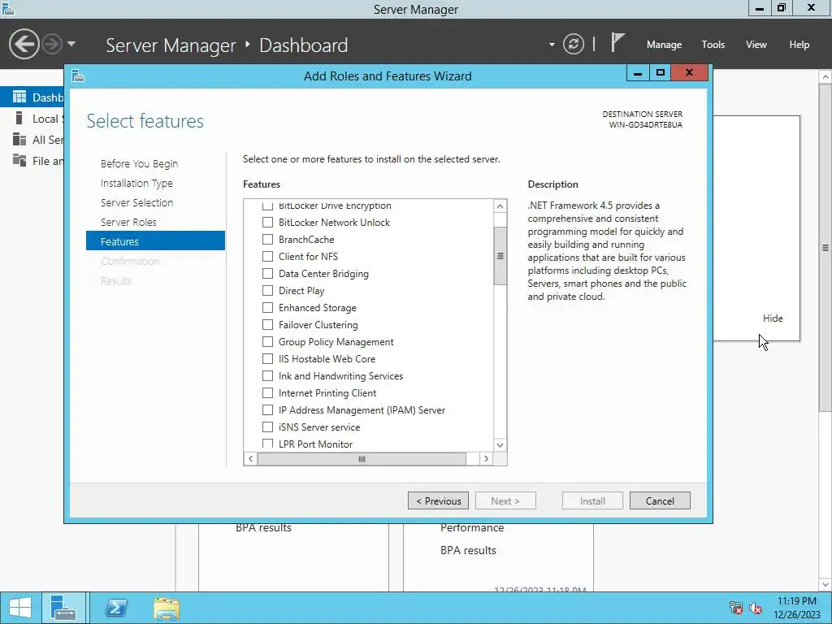The width and height of the screenshot is (832, 624).
Task: Check the Direct Play checkbox
Action: (268, 291)
